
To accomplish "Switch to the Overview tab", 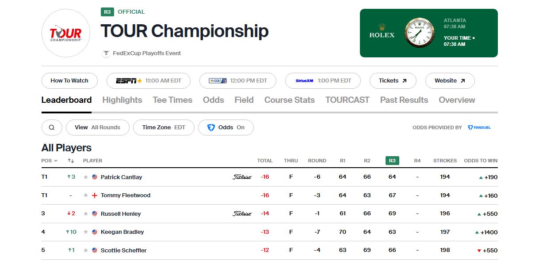I will [x=457, y=100].
